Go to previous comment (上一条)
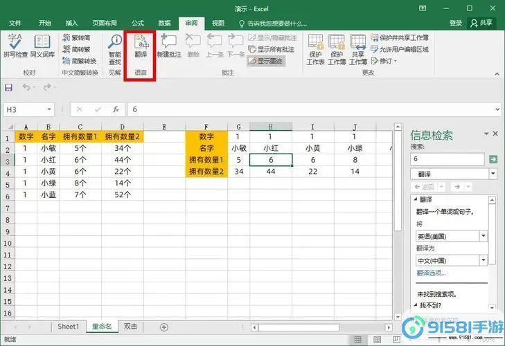 click(215, 46)
